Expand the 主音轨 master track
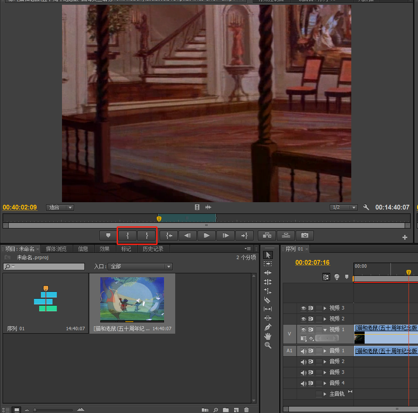The image size is (418, 413). pyautogui.click(x=325, y=394)
